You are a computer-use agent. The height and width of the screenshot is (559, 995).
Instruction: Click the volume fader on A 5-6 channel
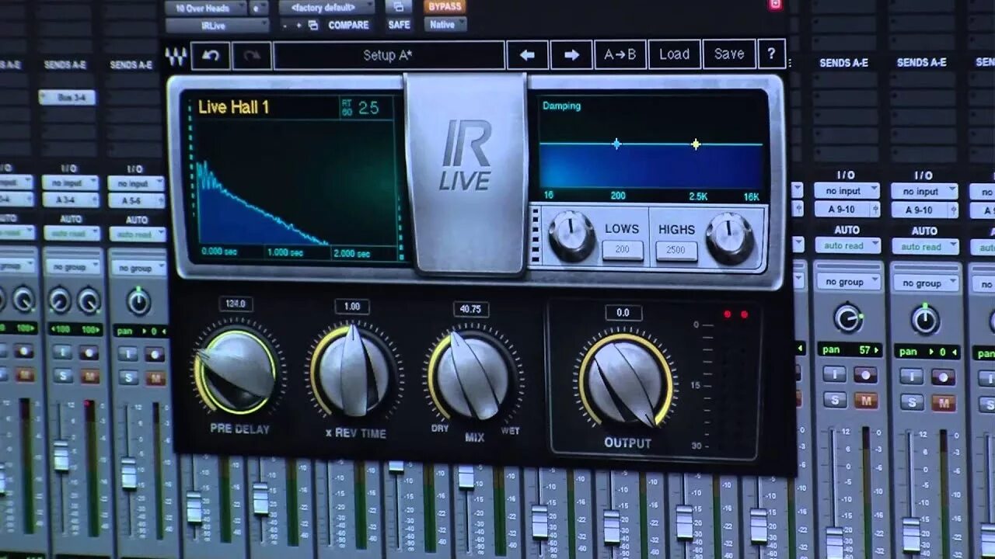pyautogui.click(x=128, y=474)
